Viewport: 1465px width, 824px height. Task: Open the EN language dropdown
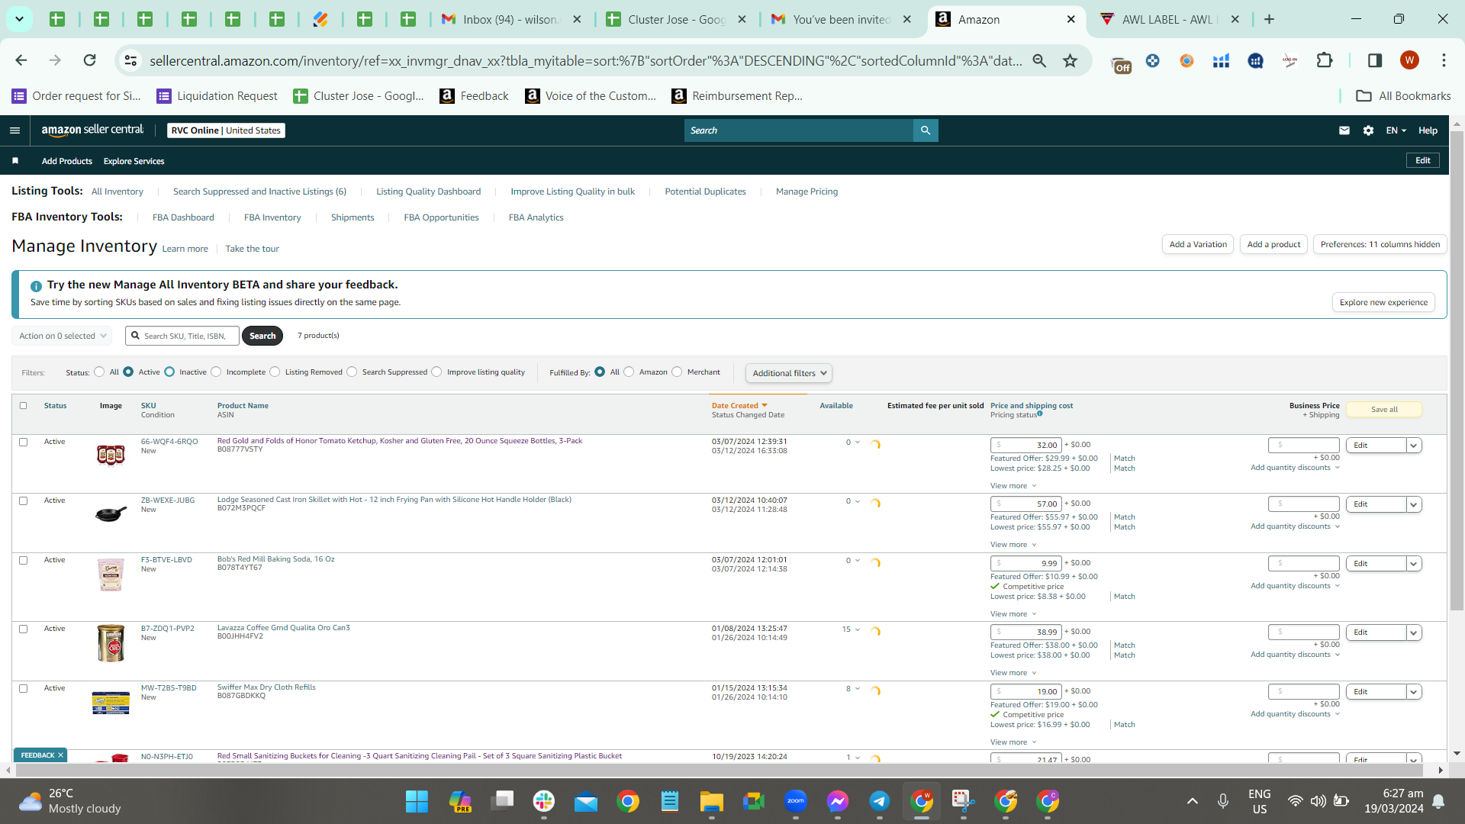[x=1396, y=130]
